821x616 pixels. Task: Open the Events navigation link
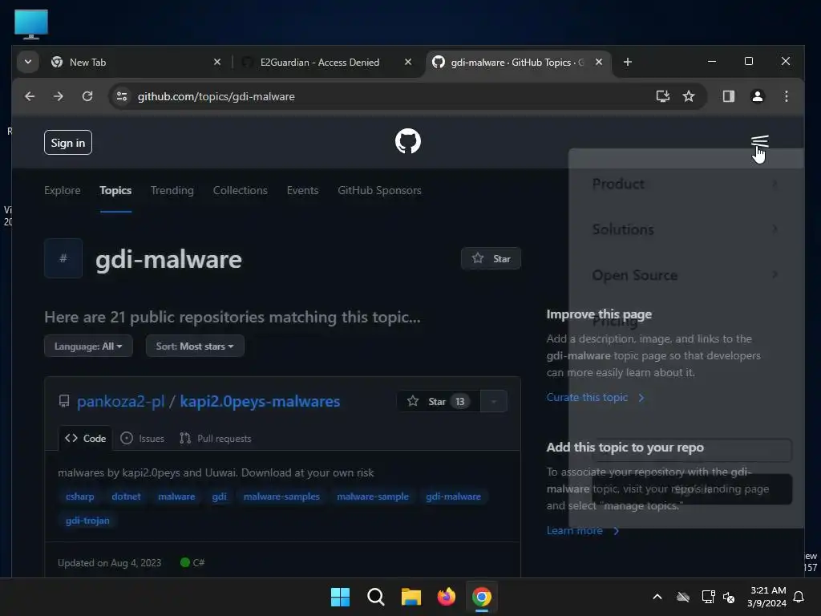tap(302, 190)
